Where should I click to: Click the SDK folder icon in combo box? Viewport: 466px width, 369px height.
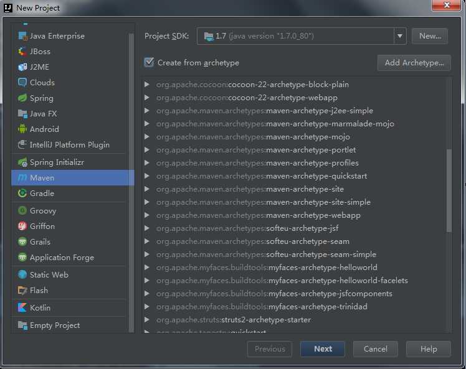(x=209, y=37)
